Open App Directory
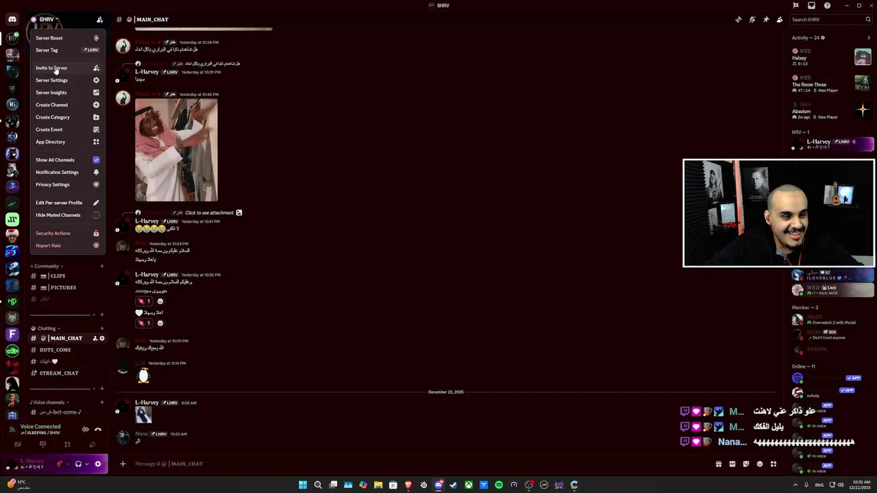Screen dimensions: 877x493 67,142
